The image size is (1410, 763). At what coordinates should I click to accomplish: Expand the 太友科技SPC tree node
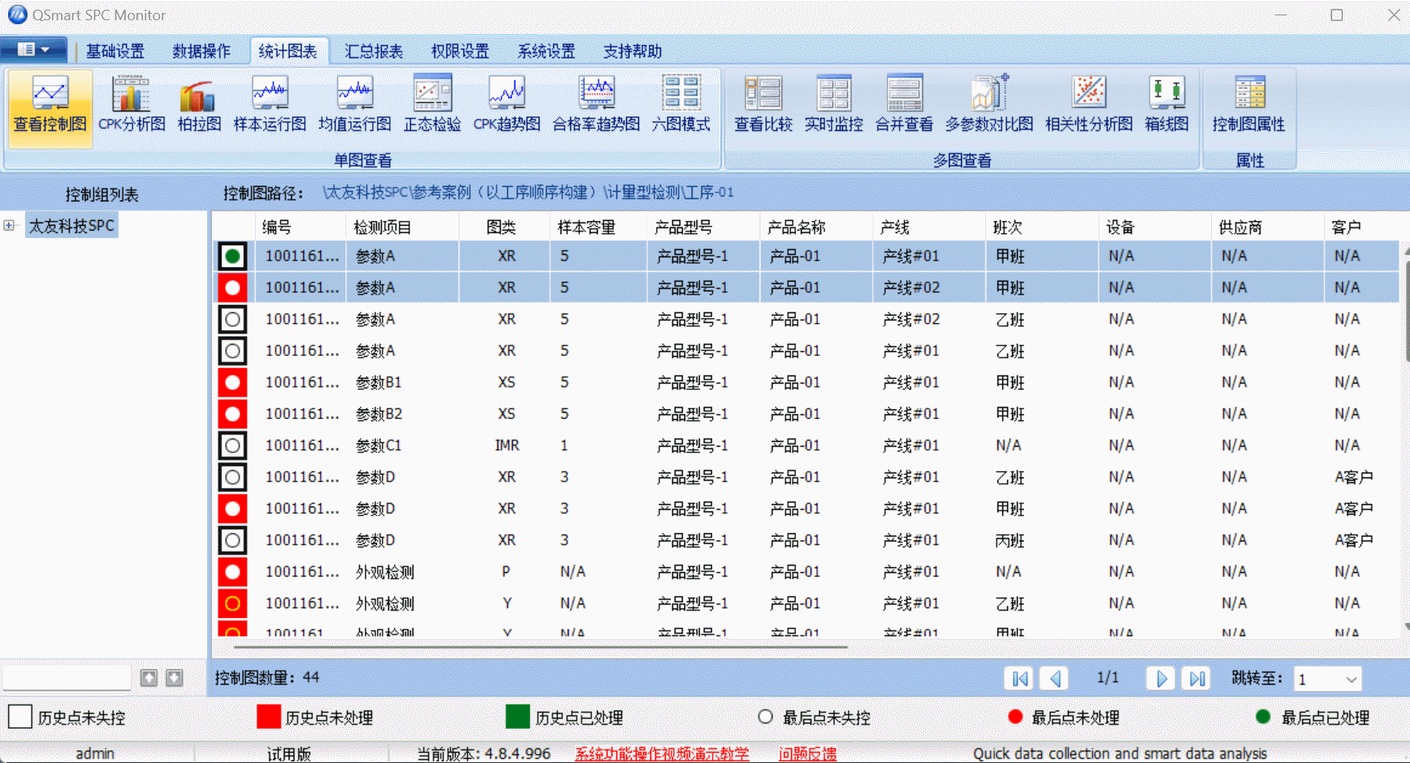[9, 225]
